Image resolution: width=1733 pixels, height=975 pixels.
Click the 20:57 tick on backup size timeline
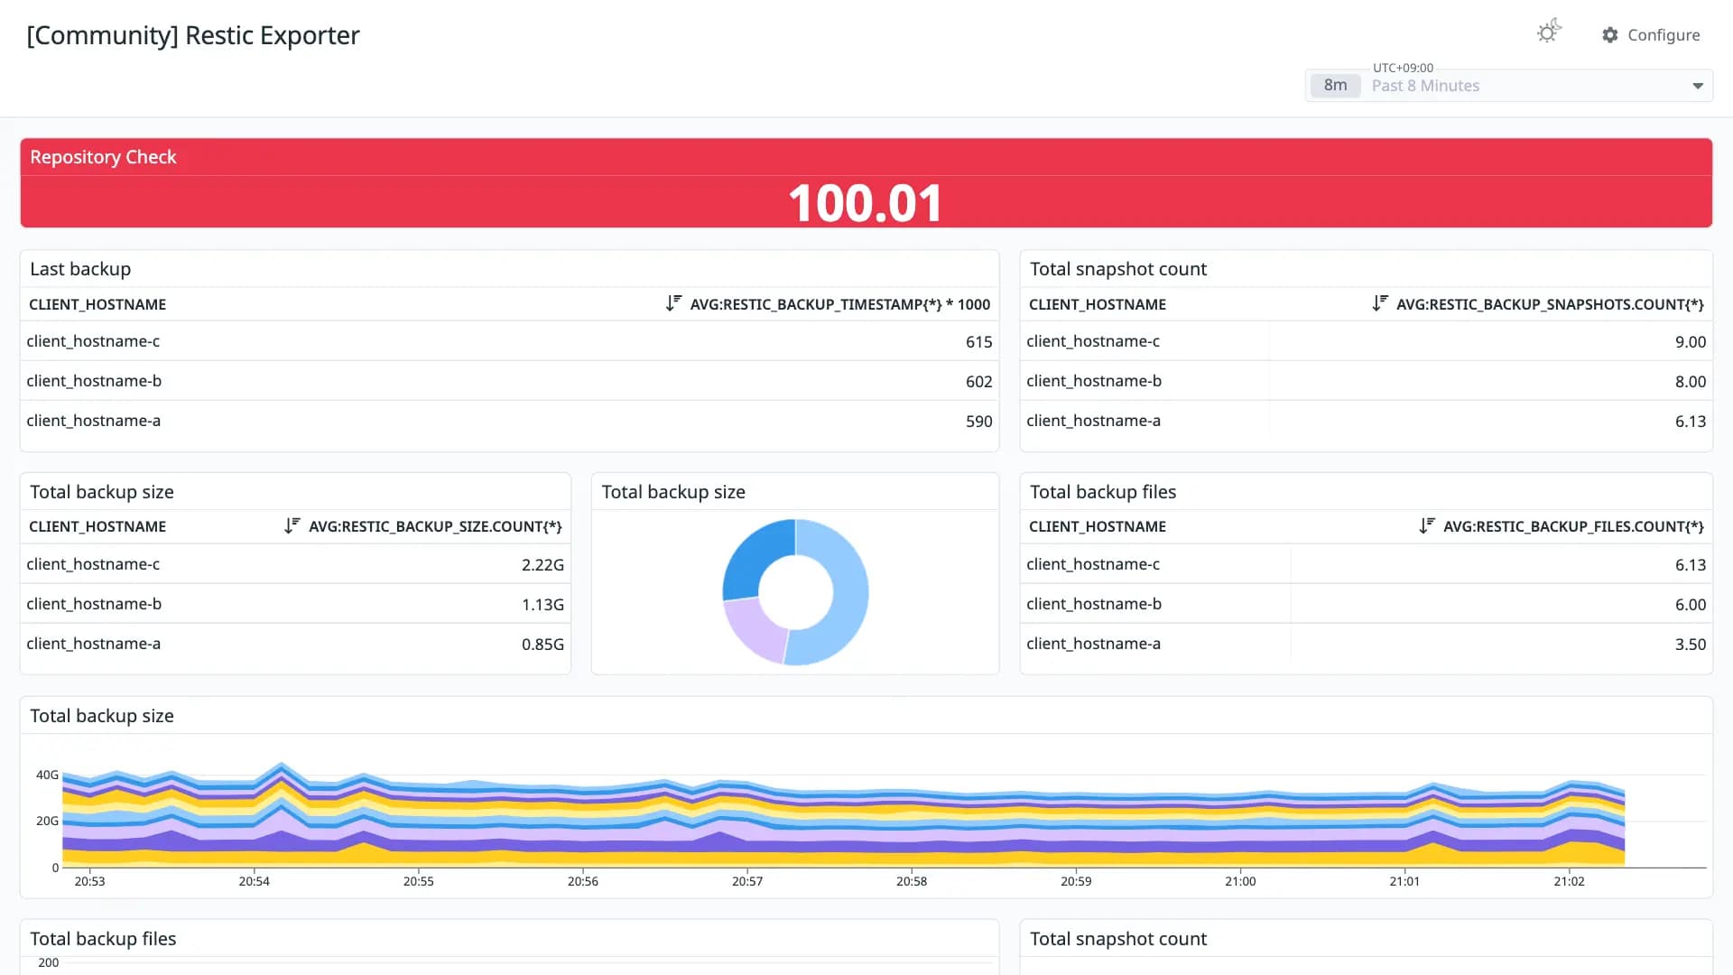pyautogui.click(x=747, y=881)
